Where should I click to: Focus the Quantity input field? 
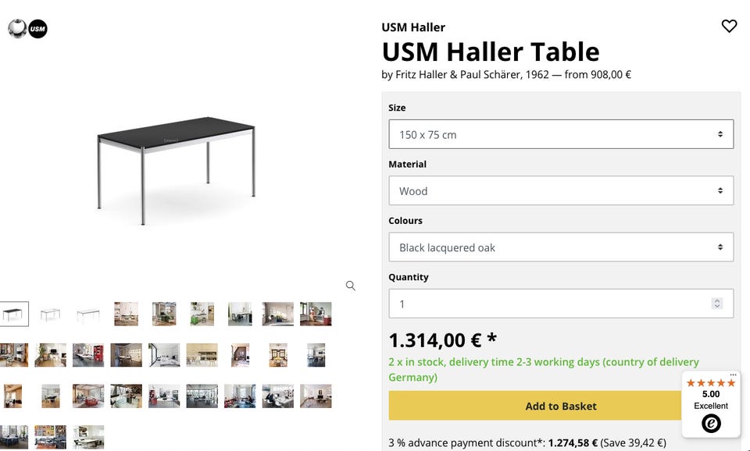547,304
